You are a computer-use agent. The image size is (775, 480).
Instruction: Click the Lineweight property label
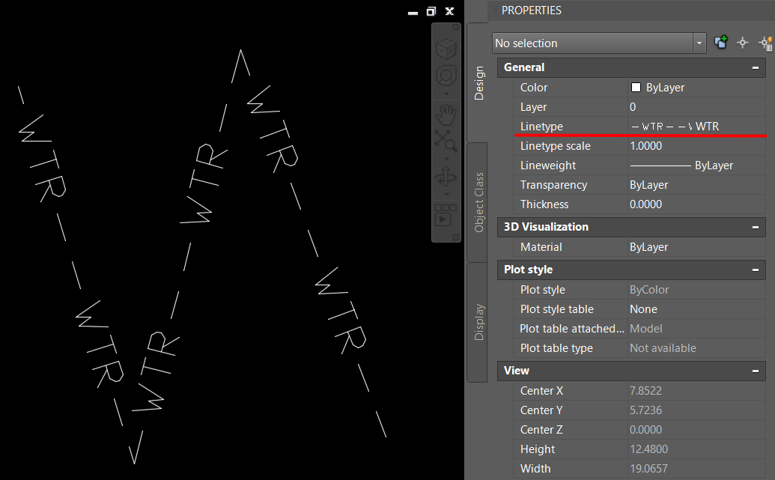click(x=547, y=165)
